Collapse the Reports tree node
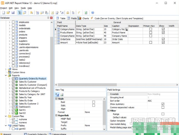This screenshot has width=179, height=135. 6,75
